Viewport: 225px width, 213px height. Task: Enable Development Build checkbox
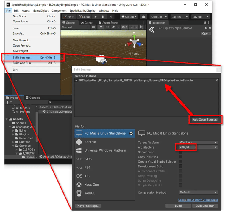pyautogui.click(x=181, y=166)
